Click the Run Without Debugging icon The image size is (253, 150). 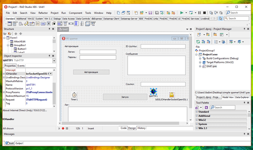191,13
